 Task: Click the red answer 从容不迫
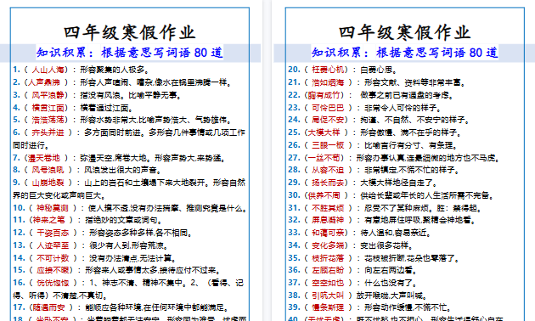pyautogui.click(x=328, y=170)
